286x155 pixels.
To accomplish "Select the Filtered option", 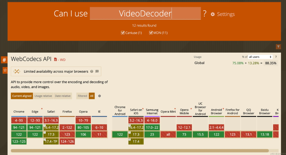I will click(x=82, y=96).
